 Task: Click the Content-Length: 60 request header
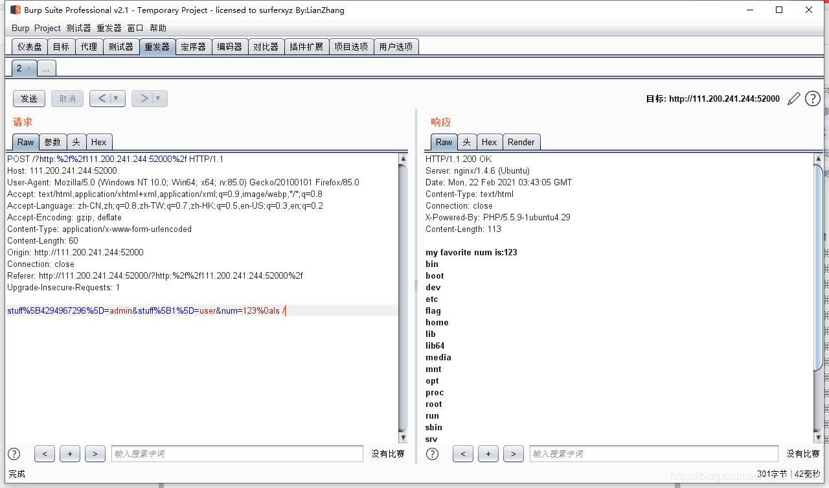pos(43,240)
